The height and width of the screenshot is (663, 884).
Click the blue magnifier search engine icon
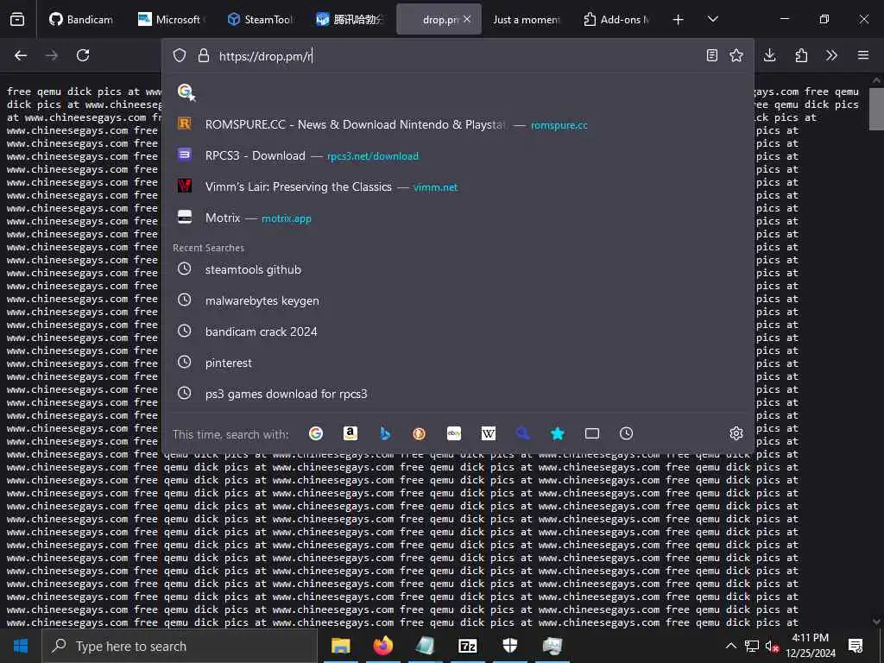tap(522, 433)
